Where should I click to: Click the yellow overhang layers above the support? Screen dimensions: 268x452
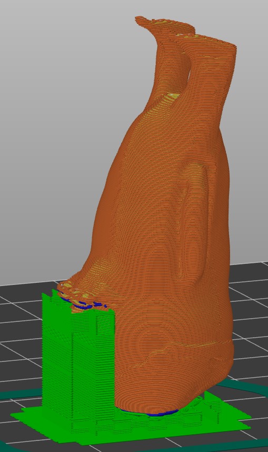[x=74, y=292]
